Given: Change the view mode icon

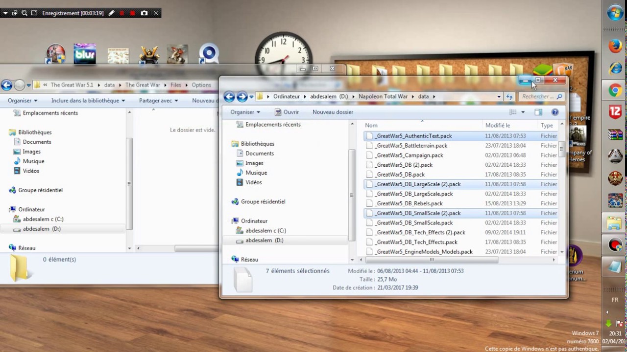Looking at the screenshot, I should point(513,112).
